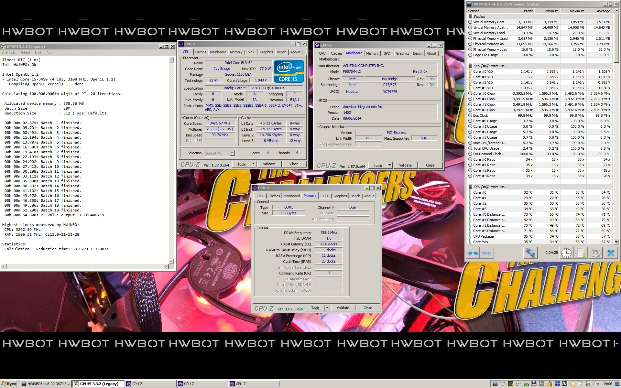
Task: Click GPUPI window title pi icon
Action: [4, 47]
